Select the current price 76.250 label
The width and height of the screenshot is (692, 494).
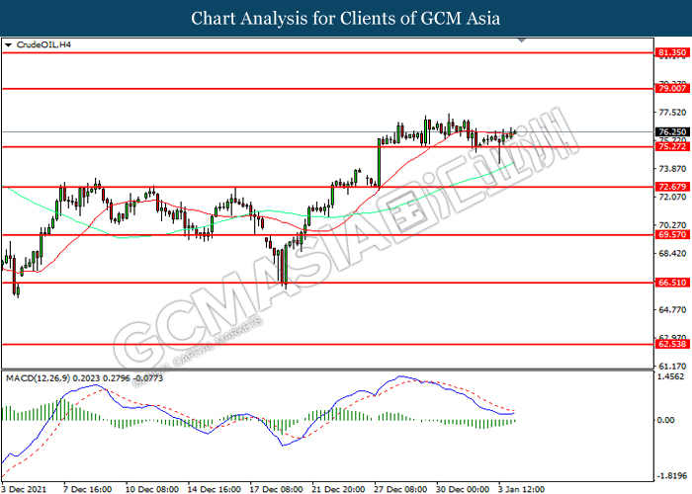pyautogui.click(x=672, y=131)
